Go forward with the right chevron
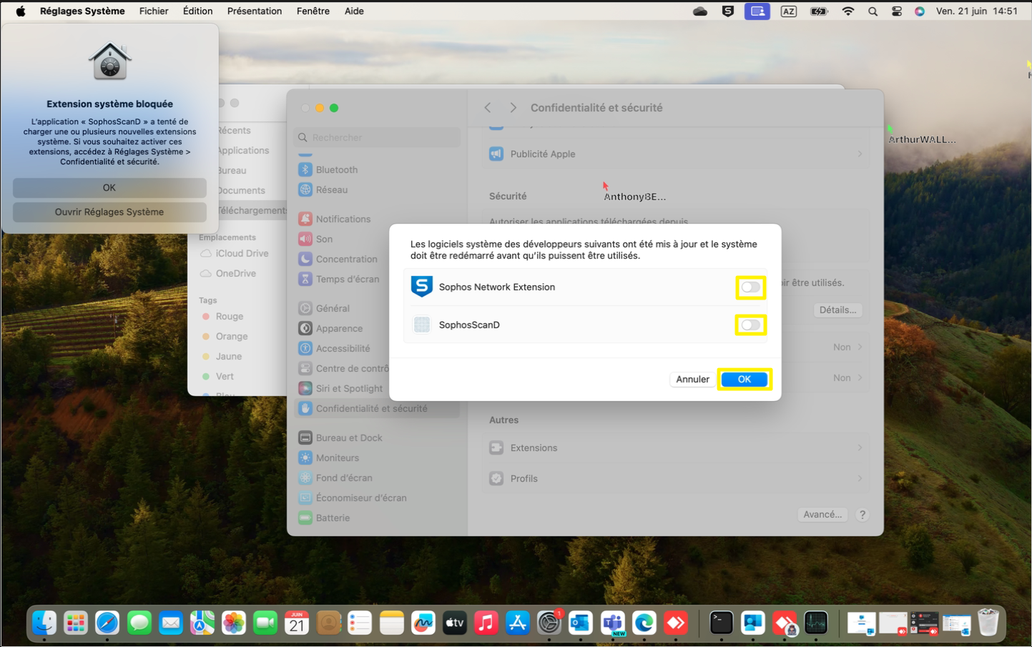 [x=513, y=107]
